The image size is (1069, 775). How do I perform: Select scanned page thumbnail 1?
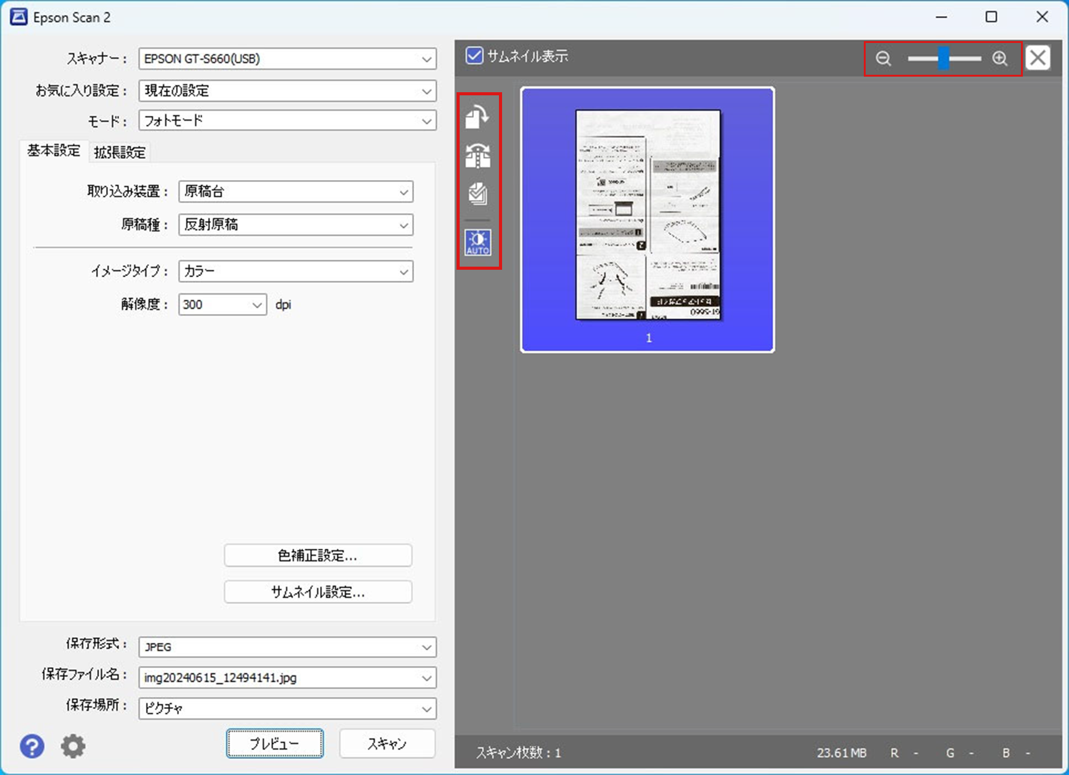pyautogui.click(x=647, y=219)
